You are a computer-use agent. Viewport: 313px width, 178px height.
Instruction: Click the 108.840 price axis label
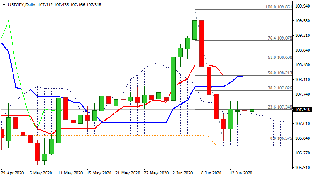303,50
